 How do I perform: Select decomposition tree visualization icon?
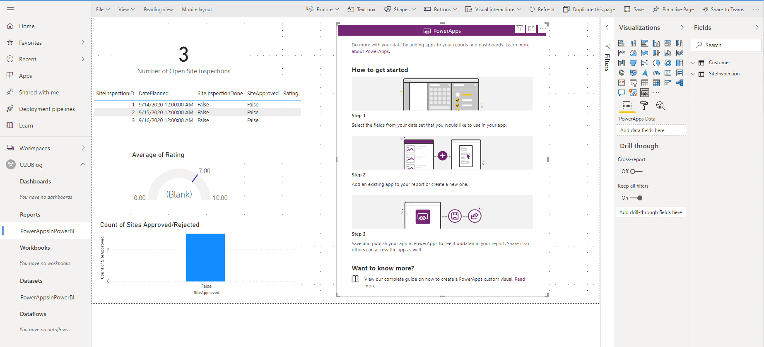click(x=680, y=83)
